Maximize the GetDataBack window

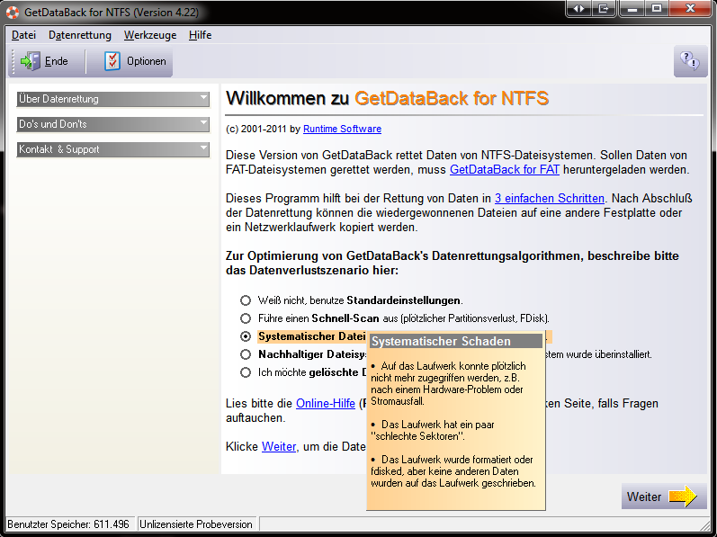(x=657, y=9)
